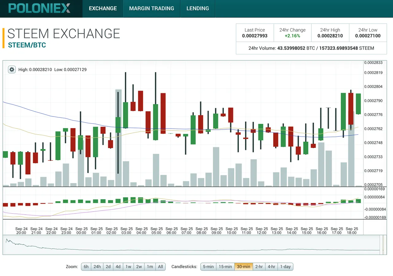Click the Last Price value 0.00027993
The height and width of the screenshot is (276, 393).
[255, 36]
